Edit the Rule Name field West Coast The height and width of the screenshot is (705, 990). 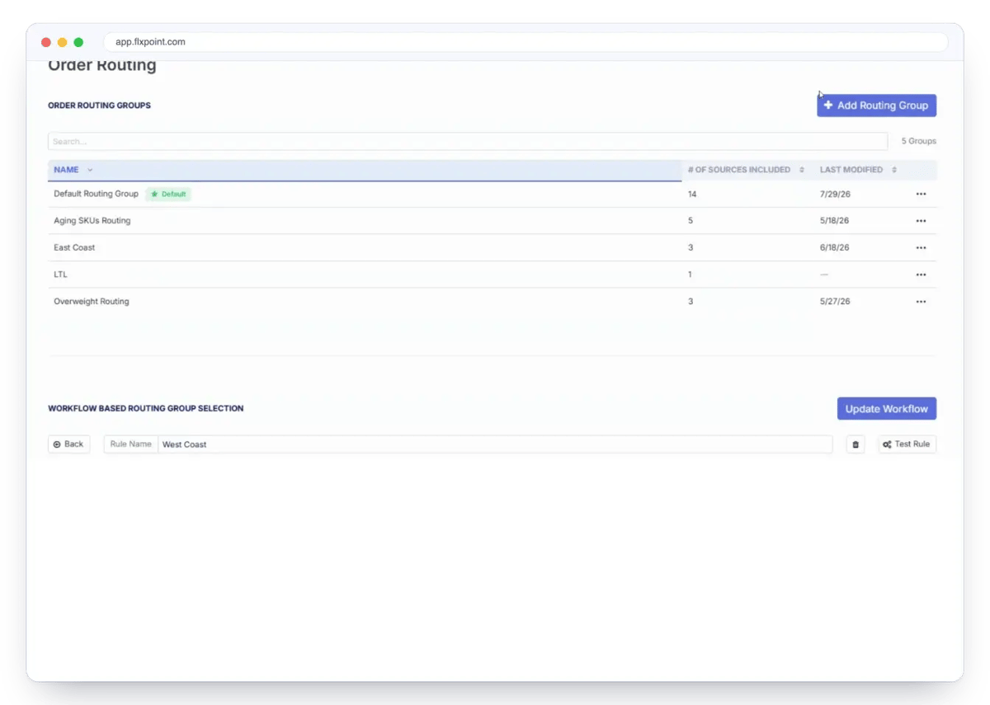click(495, 444)
